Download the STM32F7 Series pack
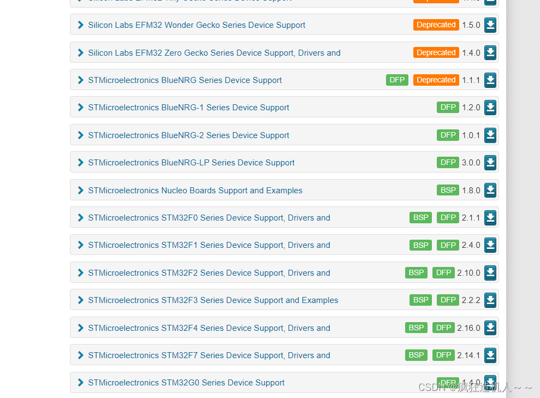 tap(490, 355)
